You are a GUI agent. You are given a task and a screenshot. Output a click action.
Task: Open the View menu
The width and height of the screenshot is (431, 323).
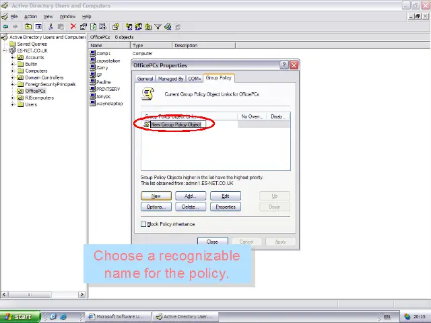(48, 16)
